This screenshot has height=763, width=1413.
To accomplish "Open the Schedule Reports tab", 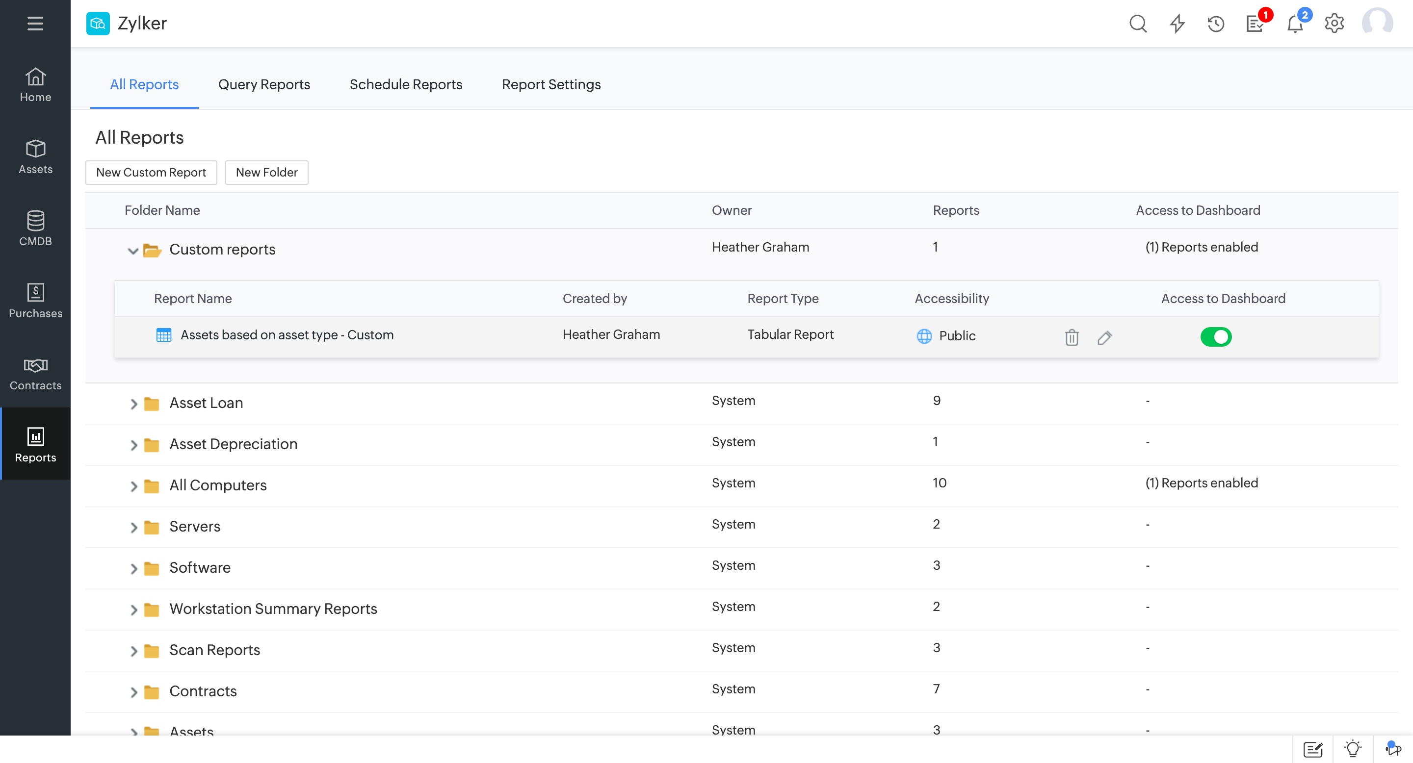I will point(405,84).
